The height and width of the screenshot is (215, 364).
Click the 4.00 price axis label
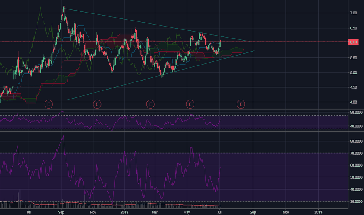pyautogui.click(x=353, y=102)
